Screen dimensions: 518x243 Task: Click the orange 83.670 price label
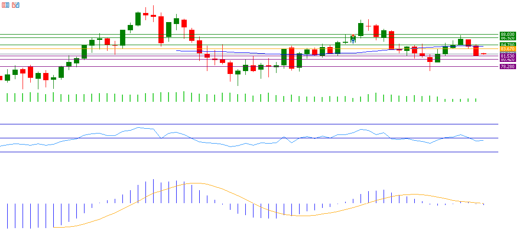[507, 49]
